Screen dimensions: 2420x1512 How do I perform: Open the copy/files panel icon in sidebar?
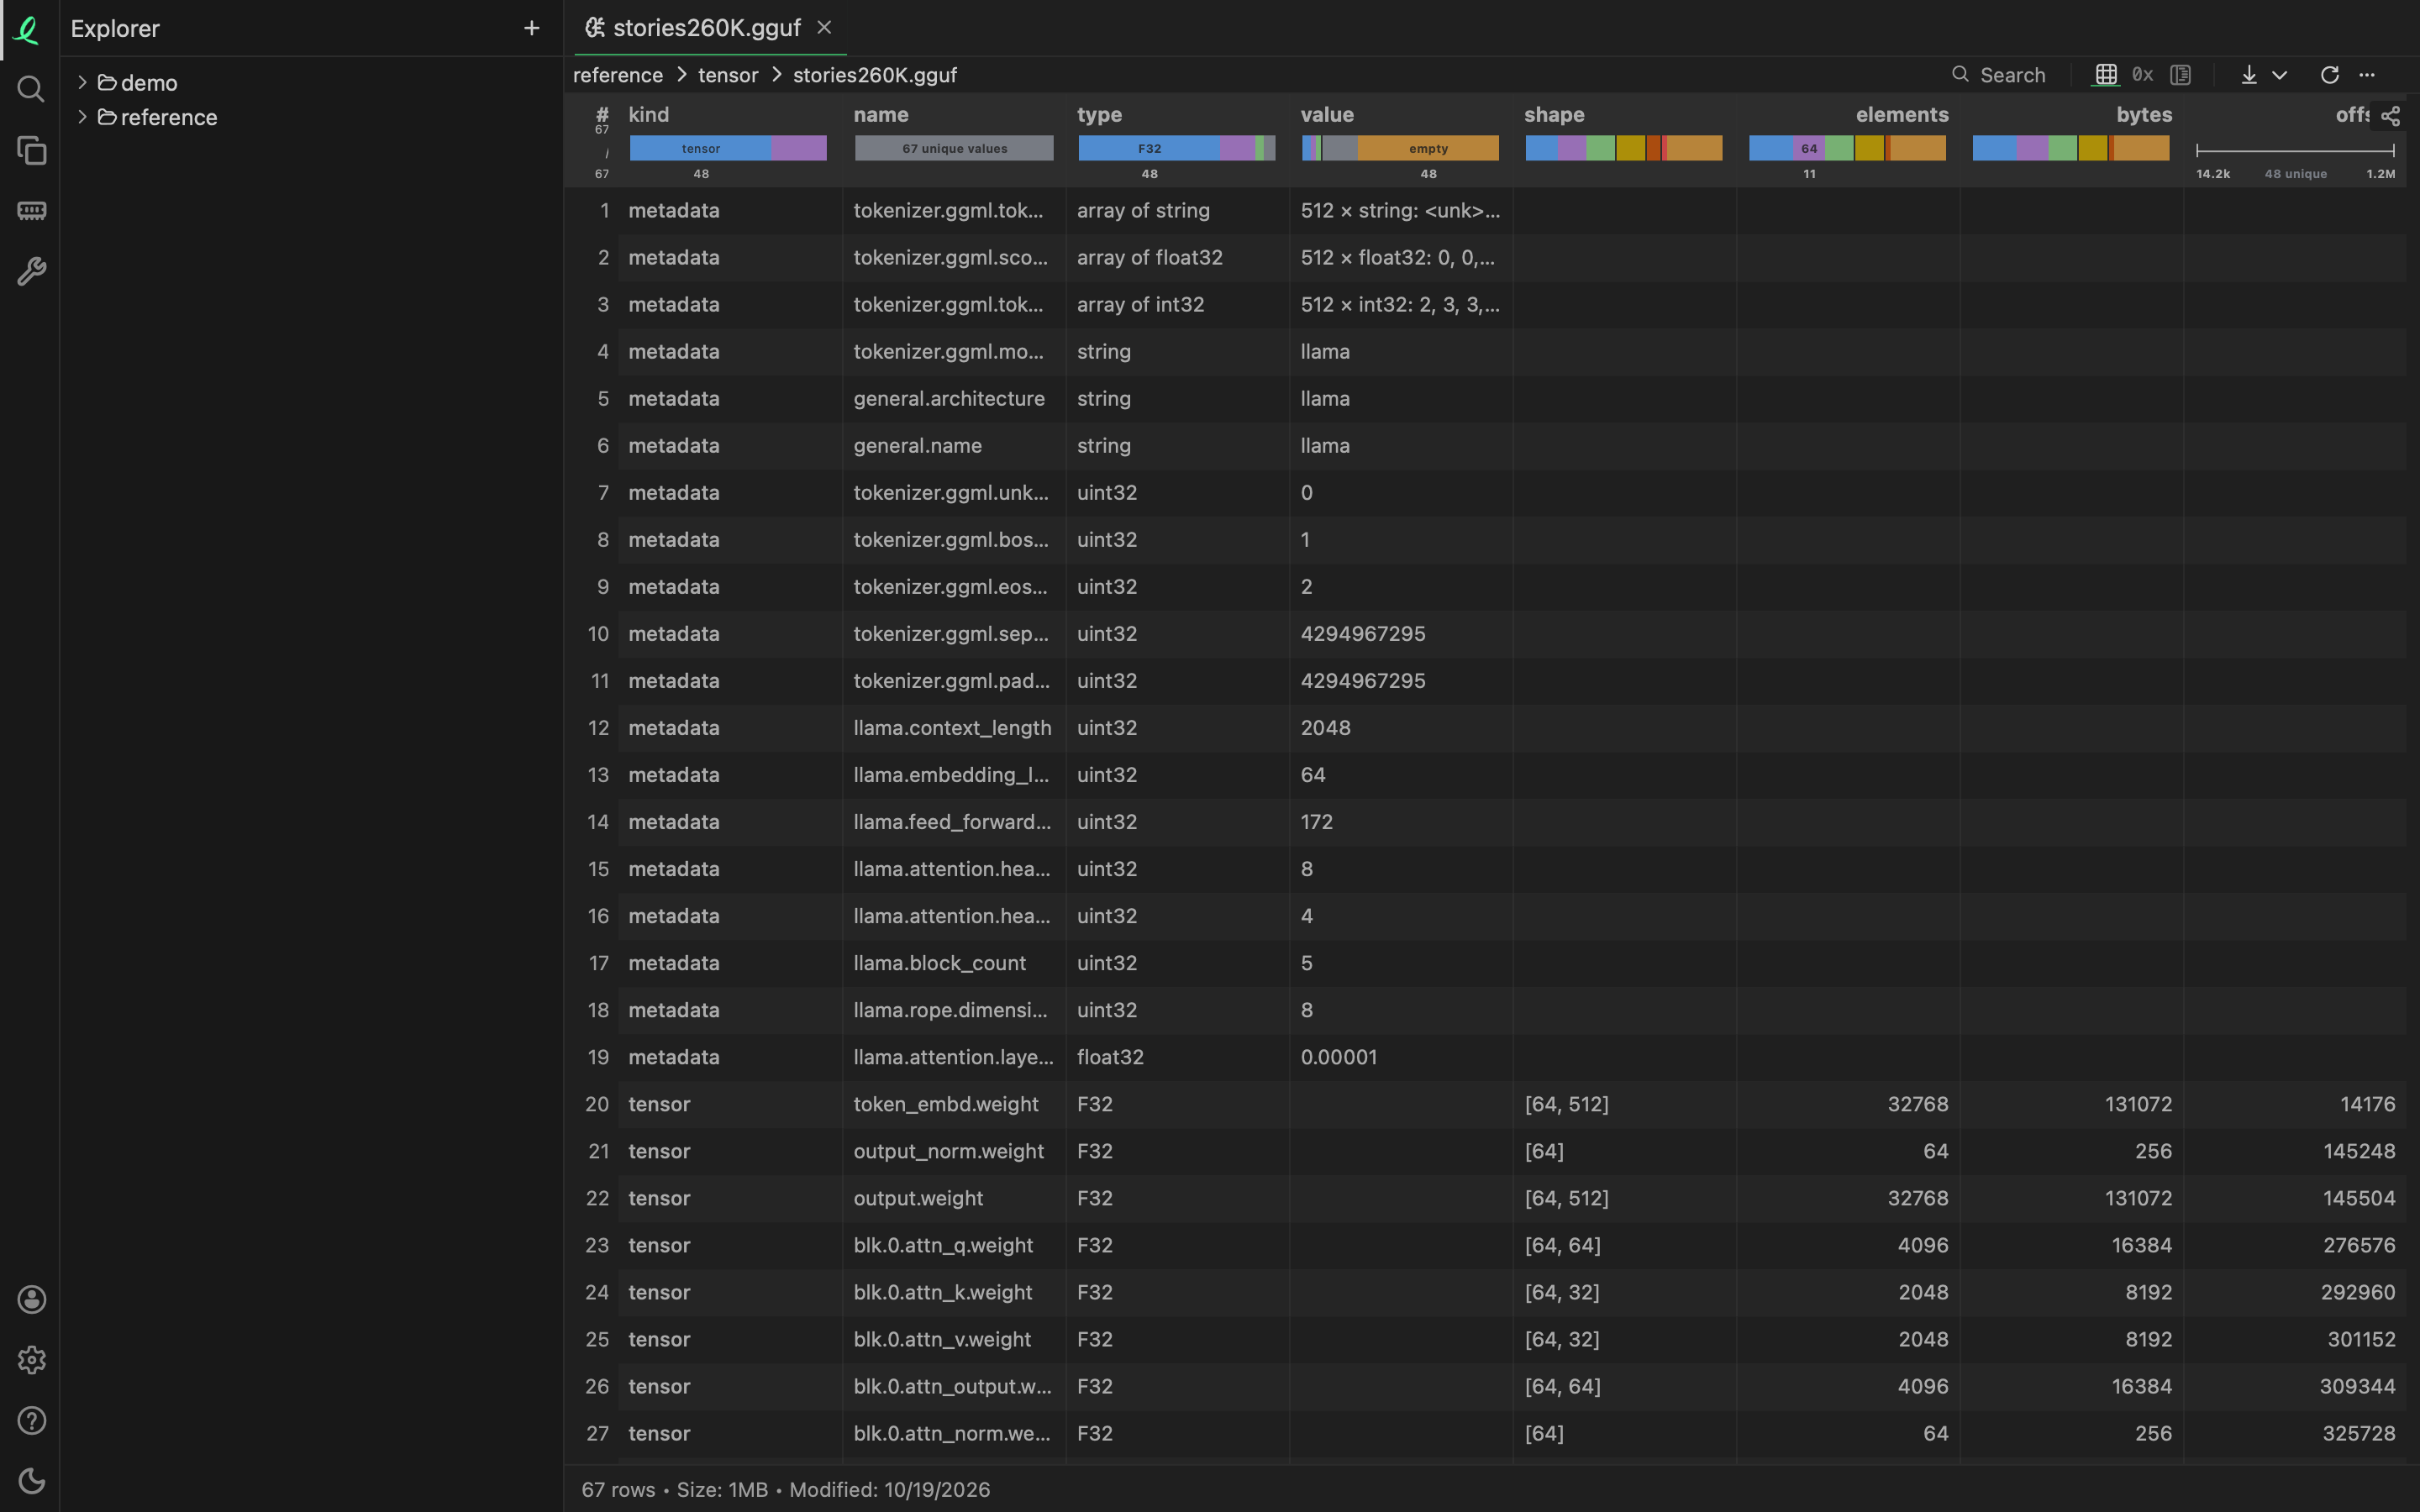31,151
